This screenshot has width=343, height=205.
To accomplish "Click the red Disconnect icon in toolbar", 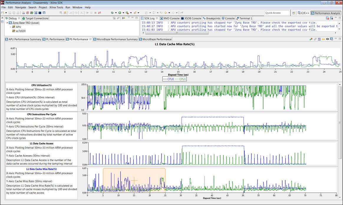I will point(100,13).
